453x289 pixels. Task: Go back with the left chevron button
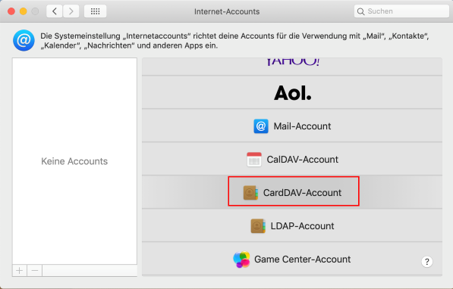click(55, 11)
